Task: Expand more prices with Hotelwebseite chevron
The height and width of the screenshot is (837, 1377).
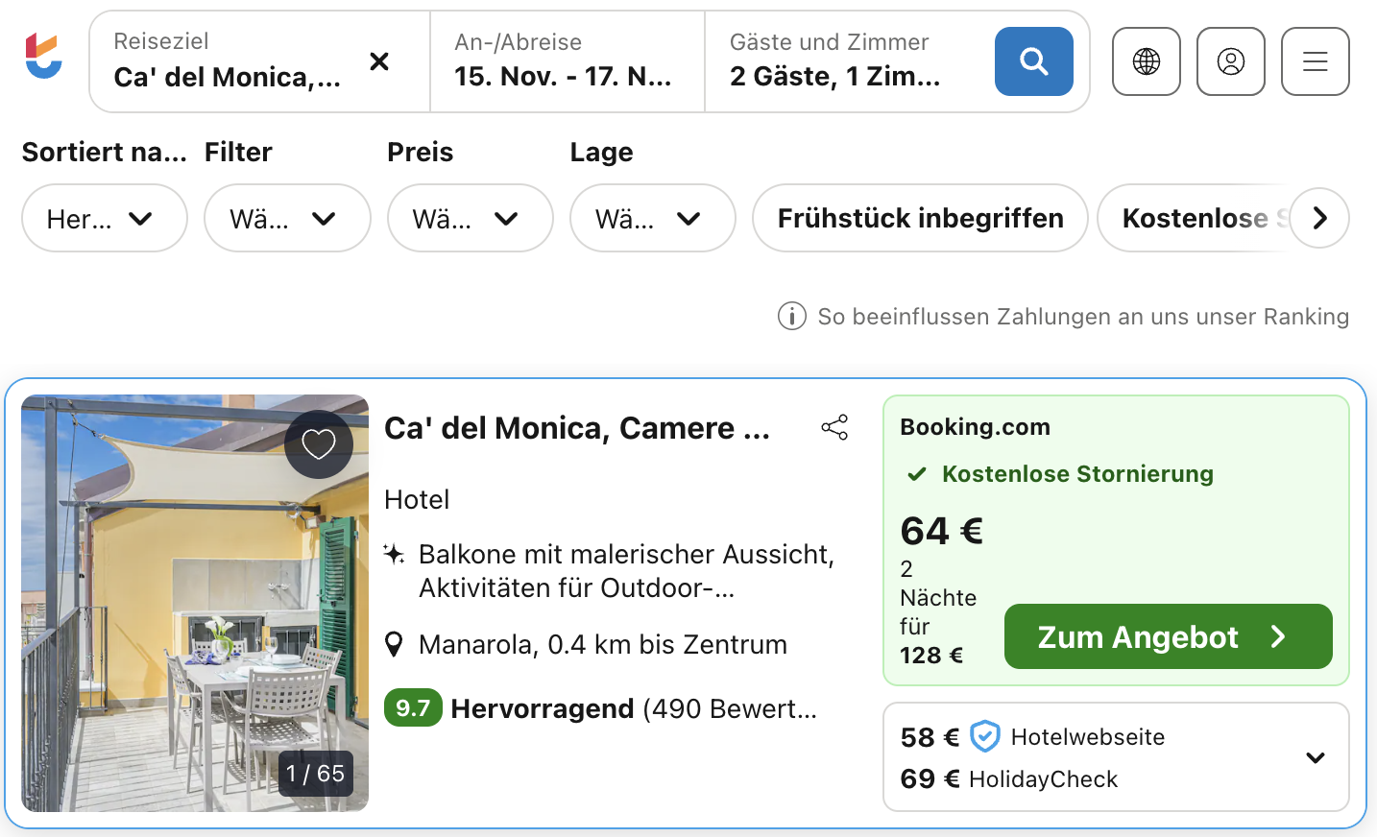Action: pos(1315,757)
